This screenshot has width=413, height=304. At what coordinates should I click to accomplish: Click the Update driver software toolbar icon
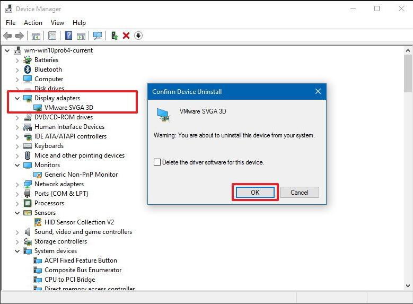click(x=115, y=36)
